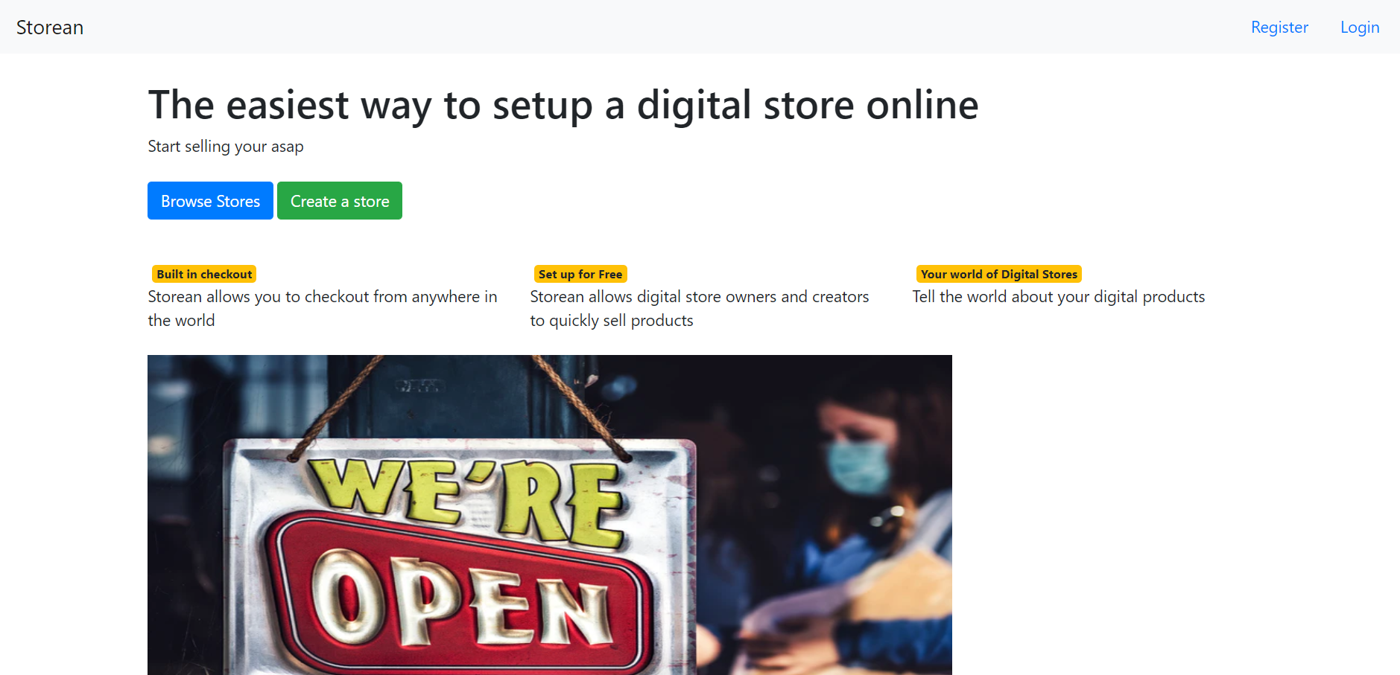The image size is (1400, 675).
Task: Select the Built in checkout badge
Action: 204,274
